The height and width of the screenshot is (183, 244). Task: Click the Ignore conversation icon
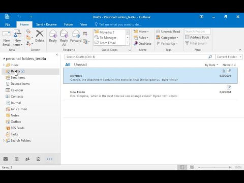coord(28,32)
